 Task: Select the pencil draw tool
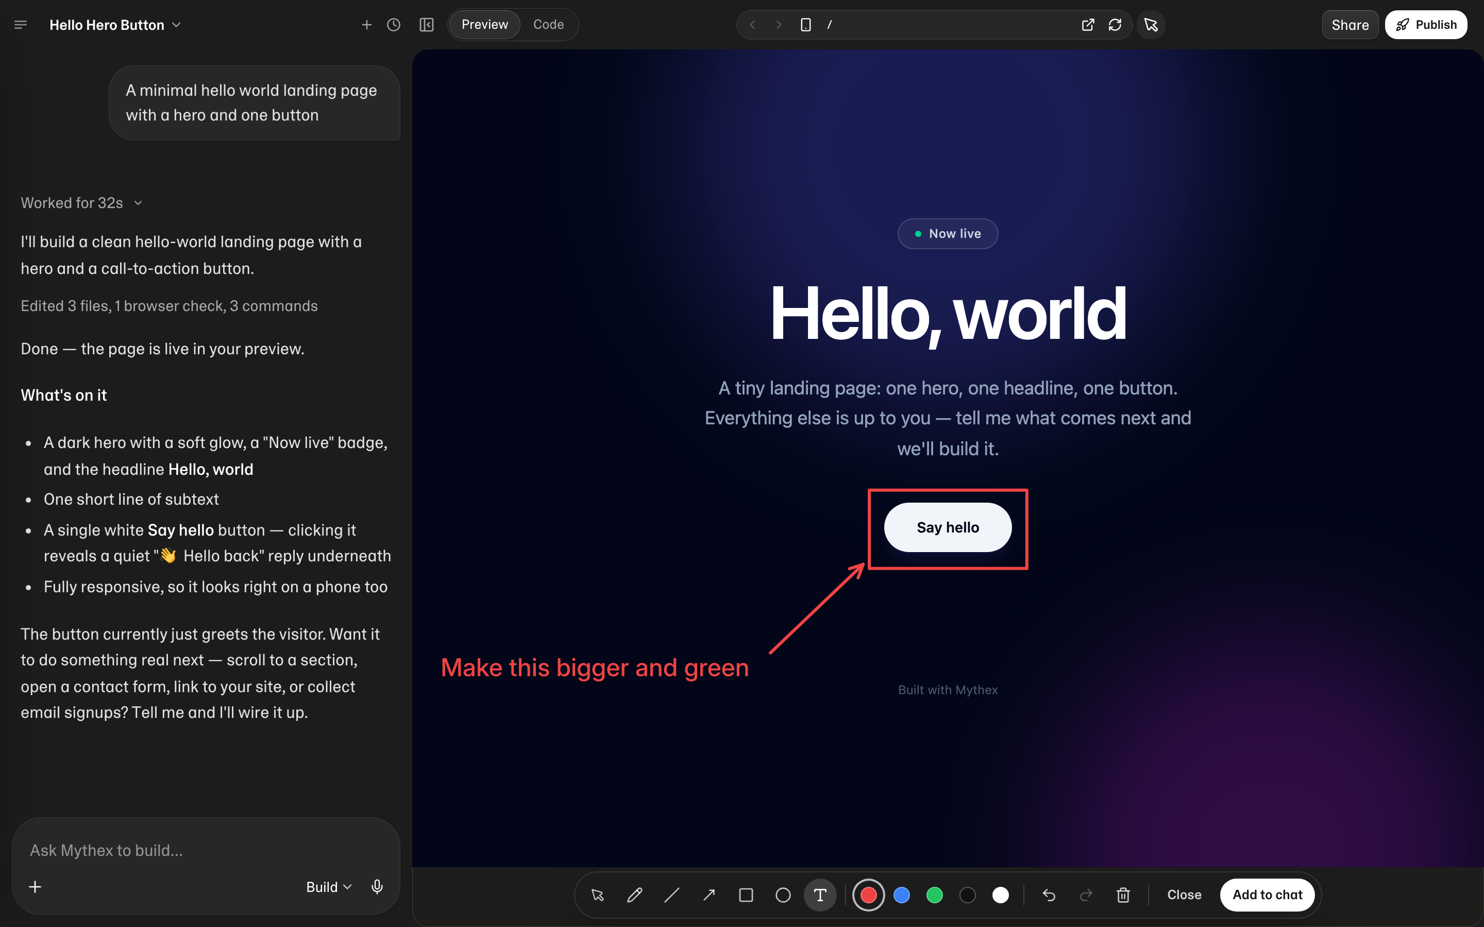pyautogui.click(x=635, y=895)
